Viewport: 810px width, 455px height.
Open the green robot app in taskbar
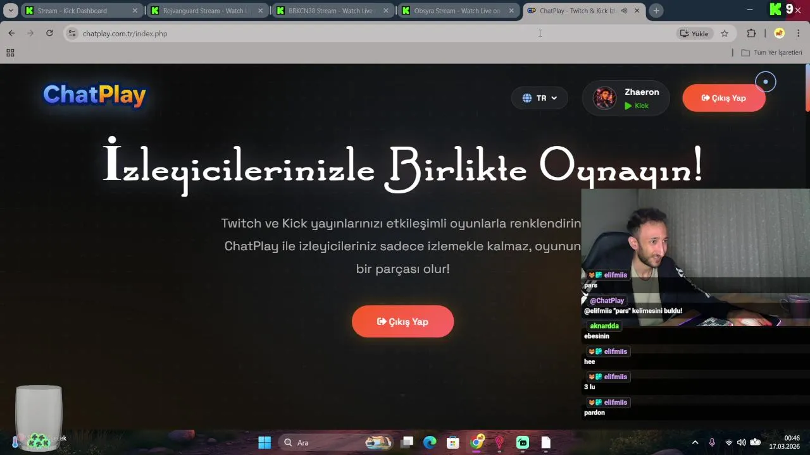click(x=523, y=442)
